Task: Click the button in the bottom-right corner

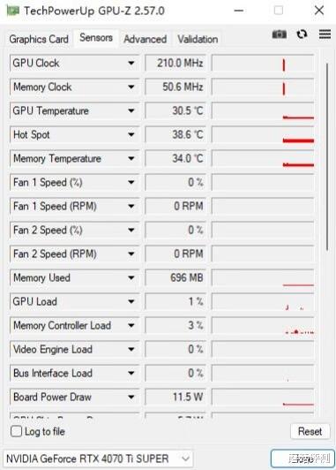Action: (x=302, y=459)
